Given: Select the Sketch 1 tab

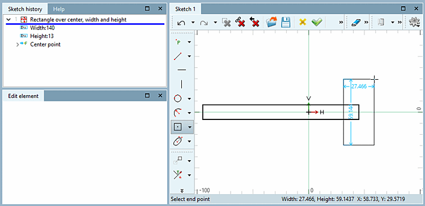Looking at the screenshot, I should [185, 9].
